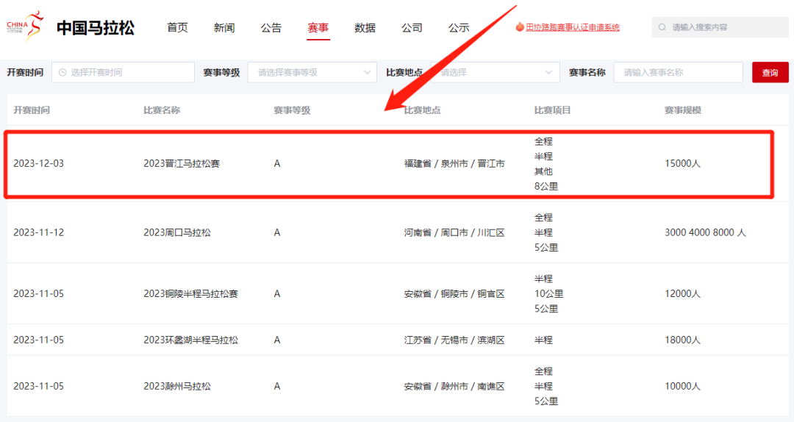Viewport: 794px width, 422px height.
Task: Open 田协路跑赛事认证申请系统 link
Action: [572, 27]
